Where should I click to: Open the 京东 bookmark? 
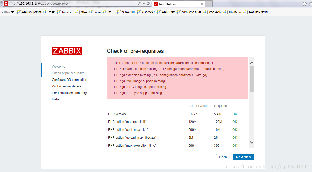point(109,12)
